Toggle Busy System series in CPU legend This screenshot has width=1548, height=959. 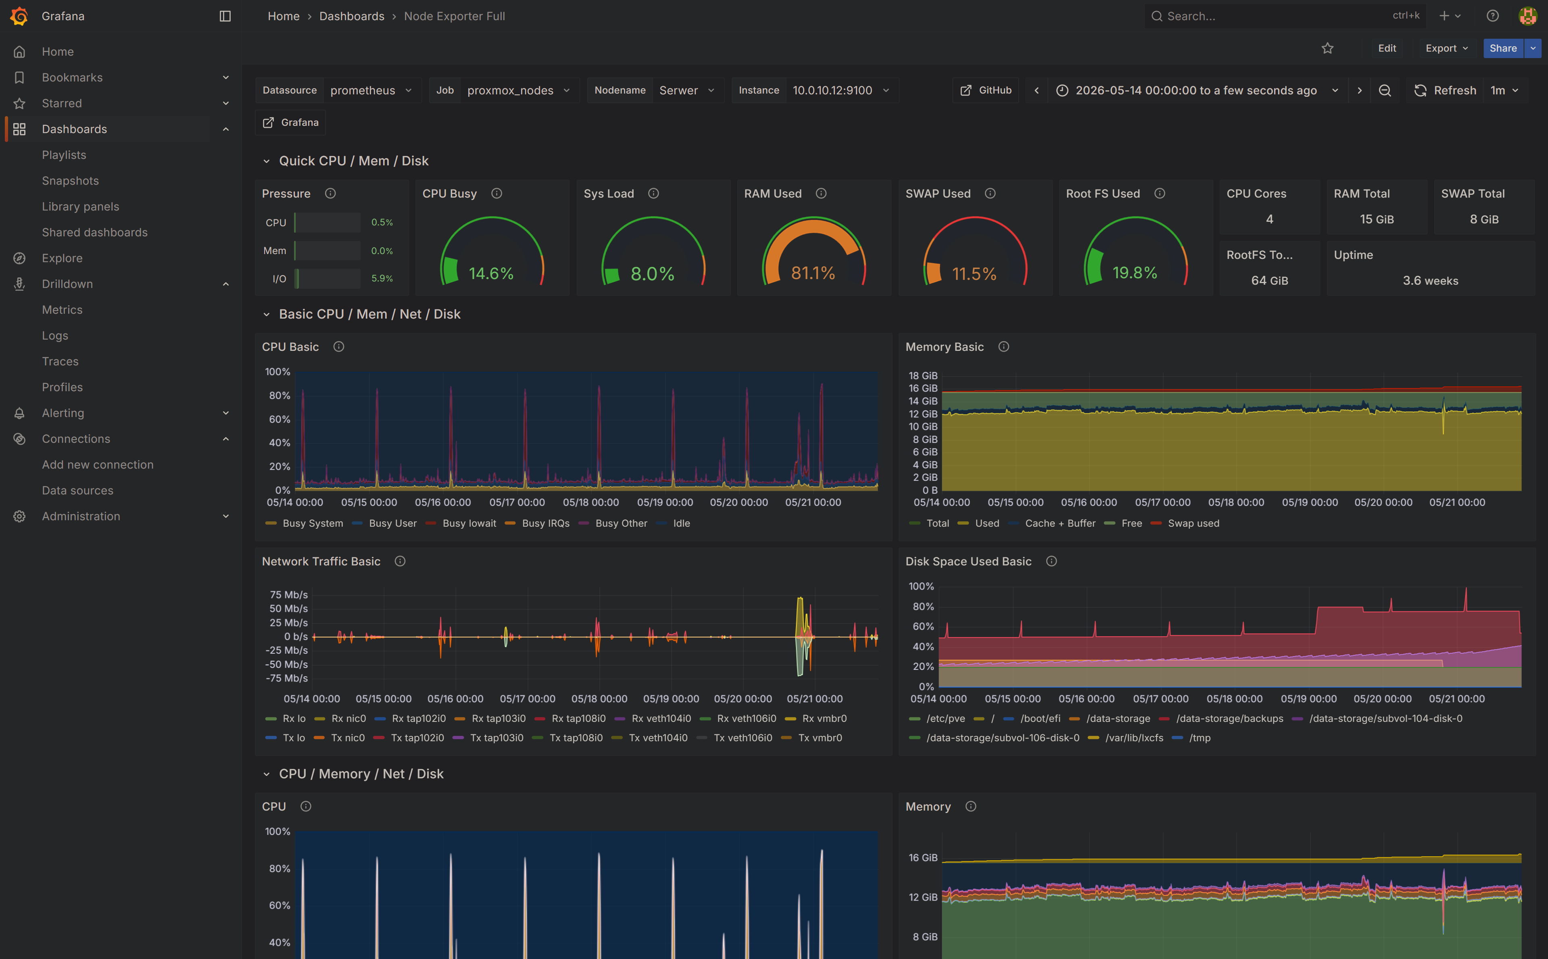(313, 523)
